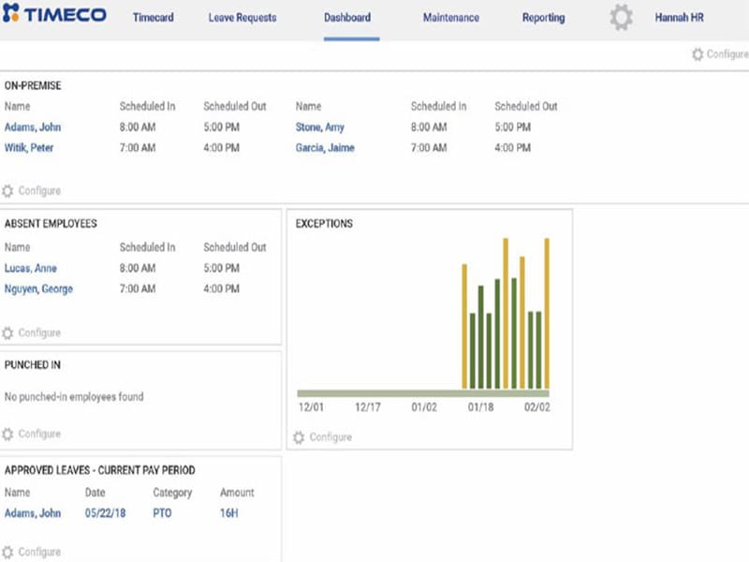Click the tallest yellow bar near 02/02
Screen dimensions: 749x562
[547, 314]
